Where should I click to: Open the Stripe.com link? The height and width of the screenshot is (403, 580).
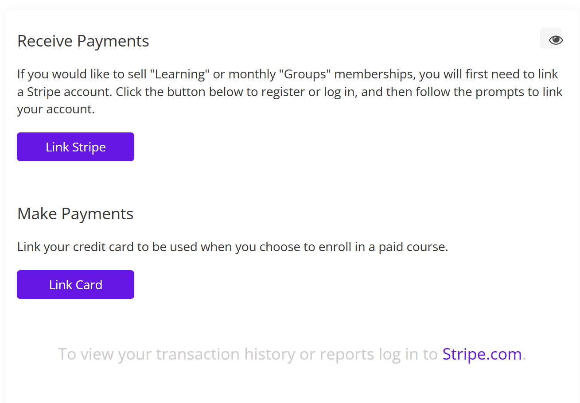point(482,354)
